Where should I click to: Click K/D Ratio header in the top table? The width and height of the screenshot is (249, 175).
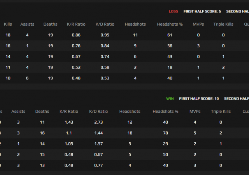[105, 24]
